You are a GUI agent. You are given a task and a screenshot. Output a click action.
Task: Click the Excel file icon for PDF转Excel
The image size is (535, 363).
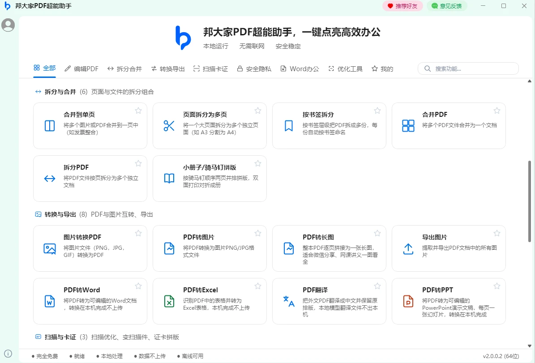pos(169,301)
